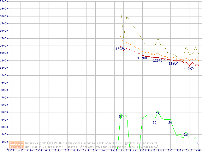This screenshot has width=202, height=152.
Task: Select the 4/6 date on x-axis
Action: 199,151
